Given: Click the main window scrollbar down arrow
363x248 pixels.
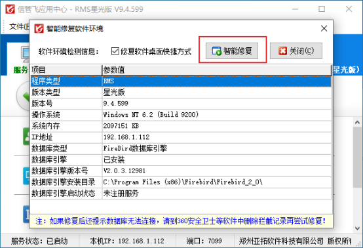Looking at the screenshot, I should tap(357, 228).
